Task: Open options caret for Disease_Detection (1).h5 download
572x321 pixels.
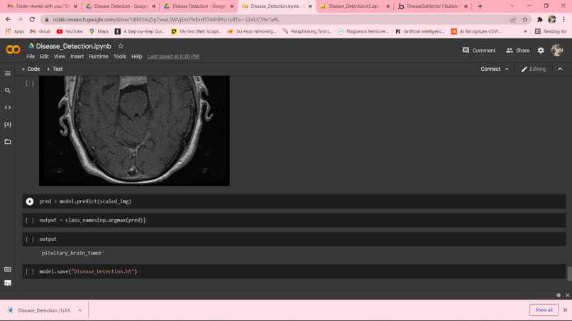Action: point(79,310)
